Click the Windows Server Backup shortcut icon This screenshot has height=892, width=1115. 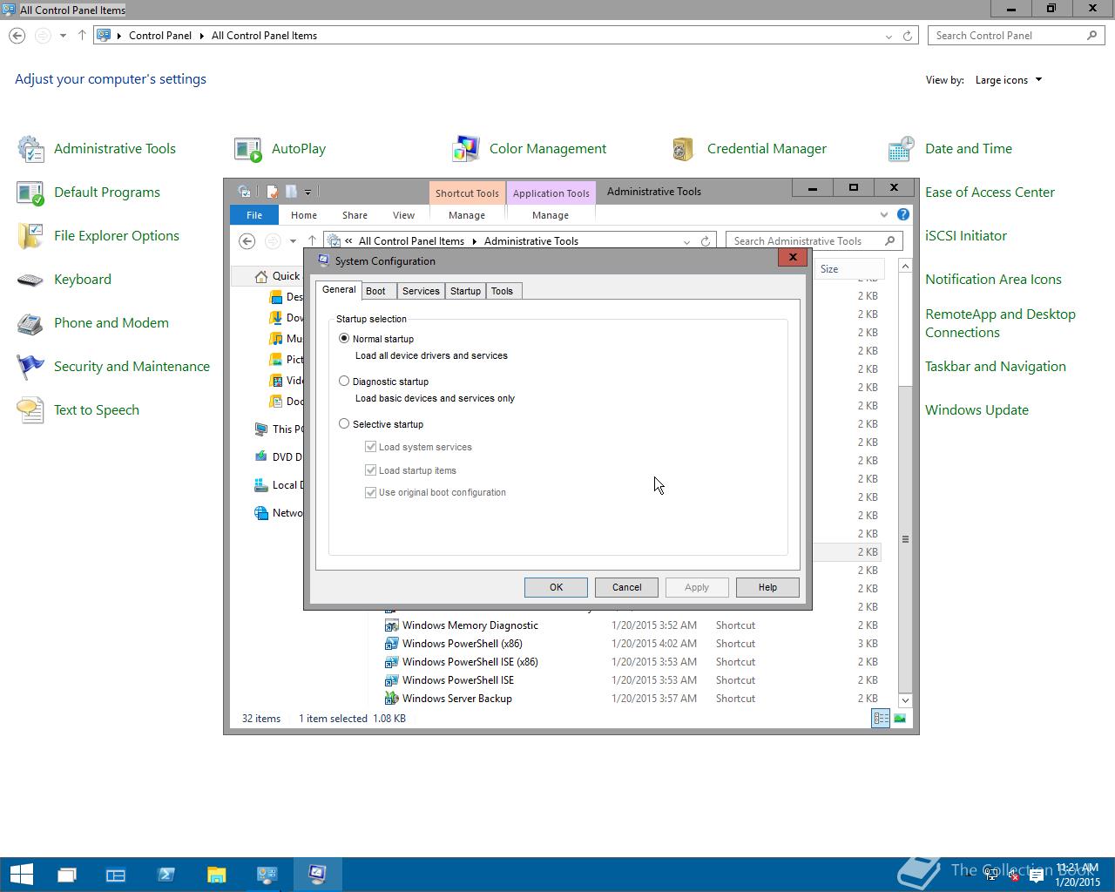[392, 699]
